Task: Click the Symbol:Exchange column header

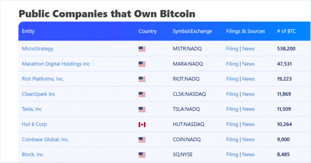Action: pyautogui.click(x=192, y=31)
